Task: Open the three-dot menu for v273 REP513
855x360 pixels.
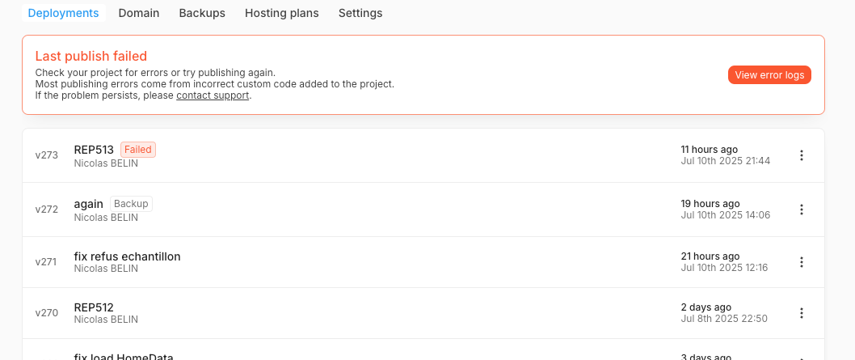Action: 801,155
